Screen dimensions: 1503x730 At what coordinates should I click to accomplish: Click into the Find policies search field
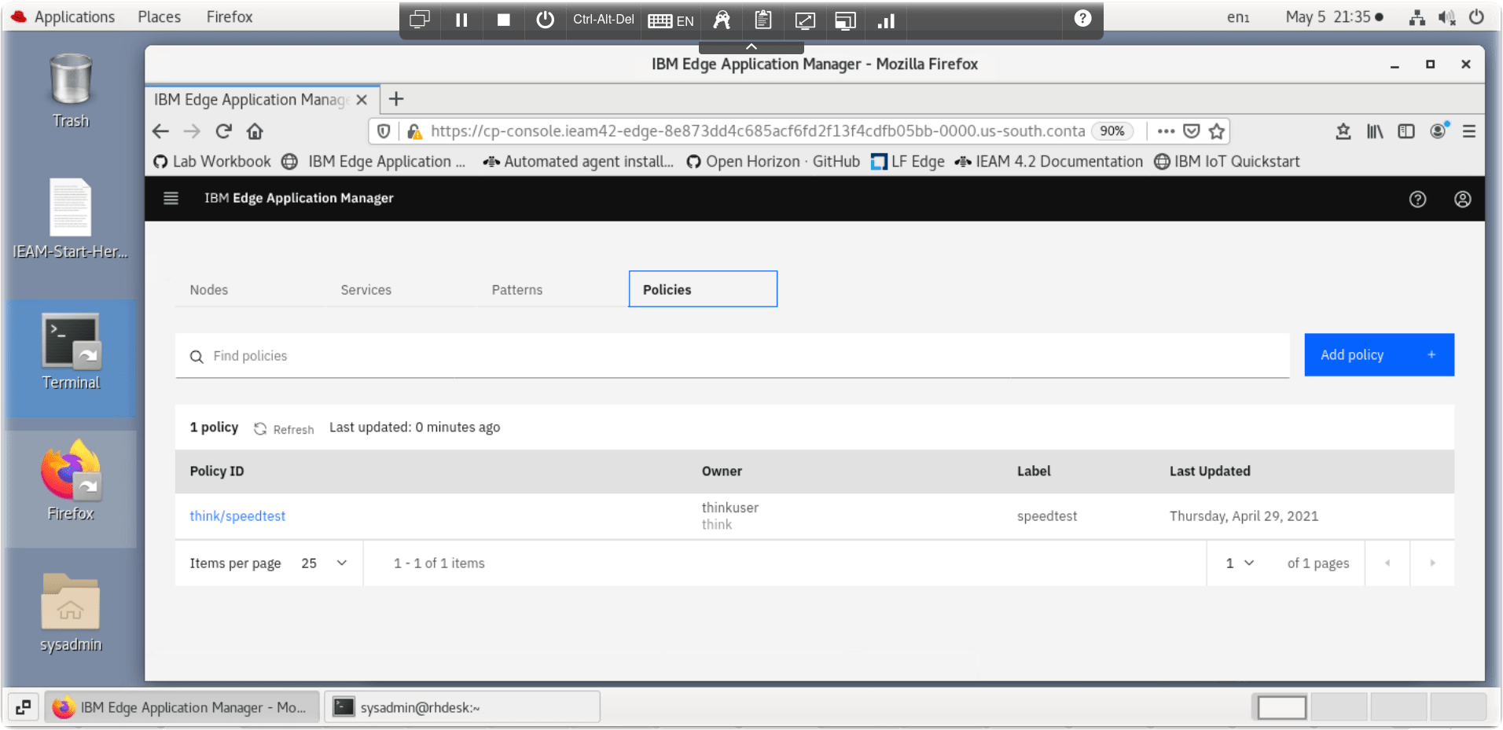point(733,356)
